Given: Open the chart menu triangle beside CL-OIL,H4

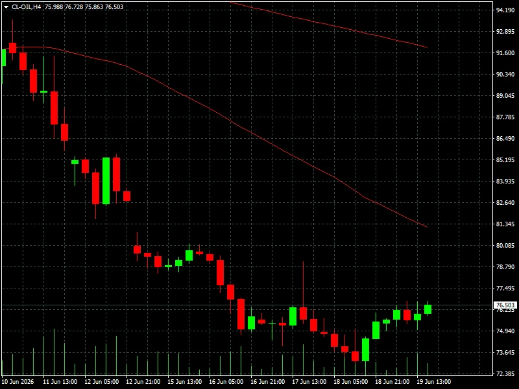Looking at the screenshot, I should 6,7.
